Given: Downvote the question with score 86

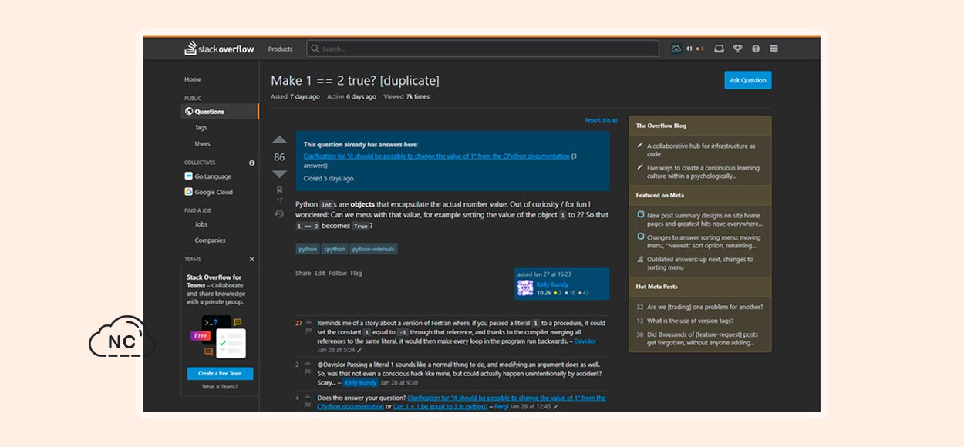Looking at the screenshot, I should [x=279, y=173].
